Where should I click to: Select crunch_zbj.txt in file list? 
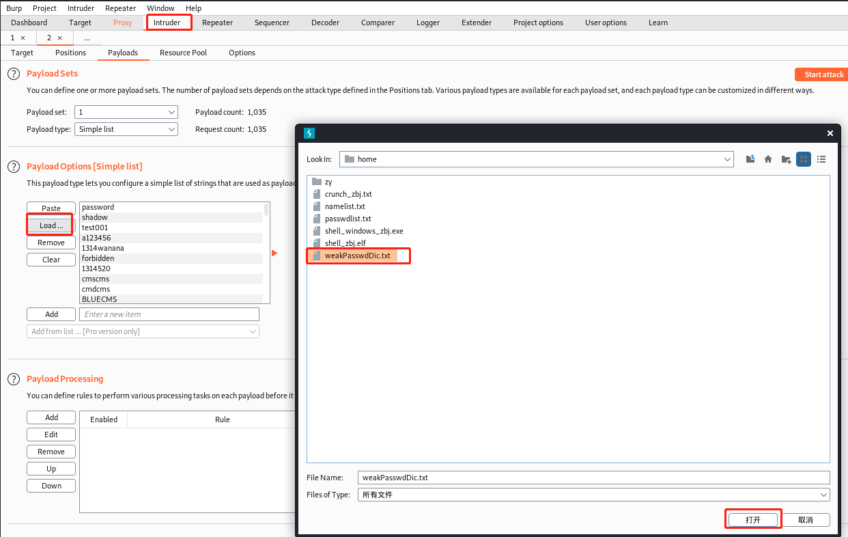click(348, 194)
